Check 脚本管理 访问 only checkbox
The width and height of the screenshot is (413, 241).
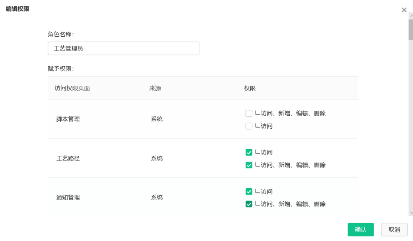[x=248, y=126]
